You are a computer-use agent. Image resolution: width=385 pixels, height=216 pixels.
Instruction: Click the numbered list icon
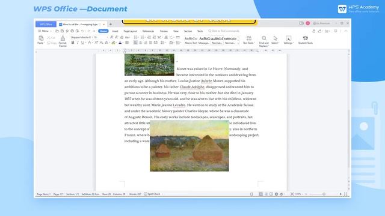click(x=143, y=37)
